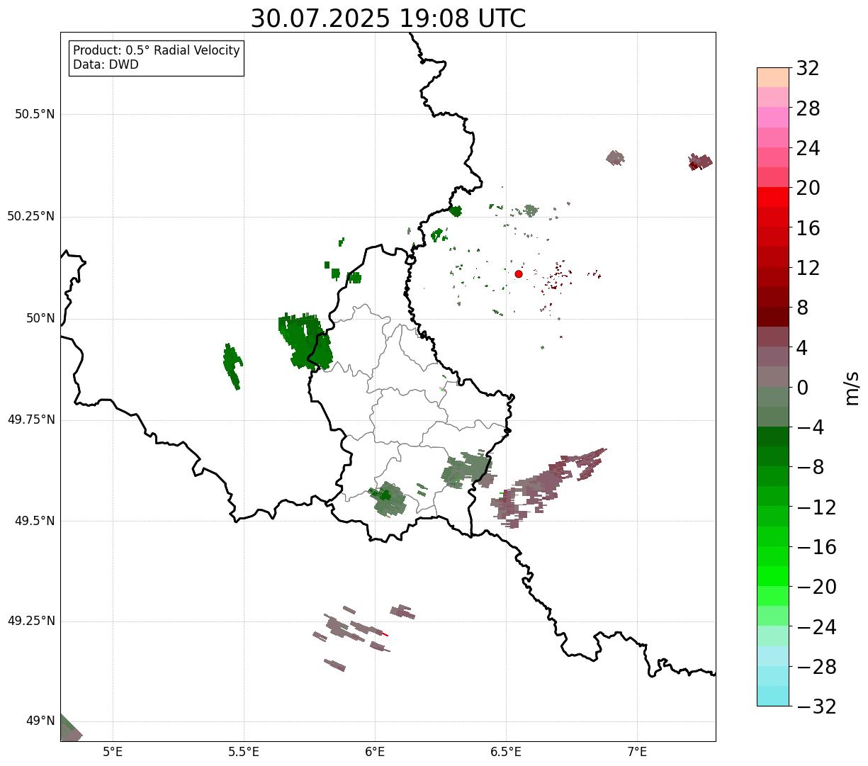
Task: Click the 6.5°E longitude label
Action: click(506, 752)
